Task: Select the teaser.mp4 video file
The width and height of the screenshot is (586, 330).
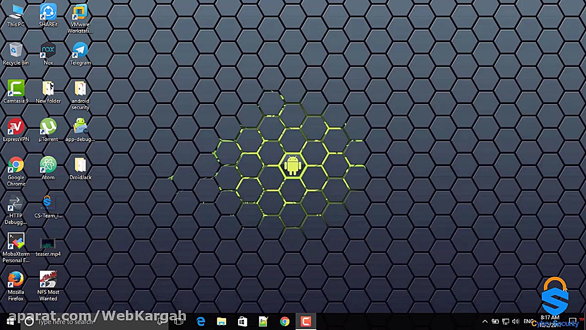Action: 48,247
